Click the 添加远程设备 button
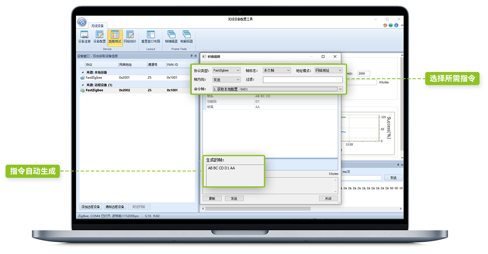Image resolution: width=488 pixels, height=254 pixels. (x=91, y=207)
